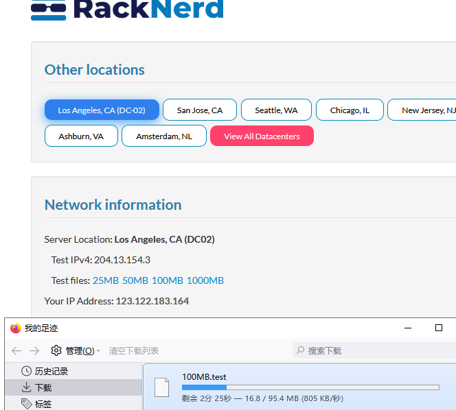Click the download arrow icon in sidebar
456x410 pixels.
tap(27, 387)
